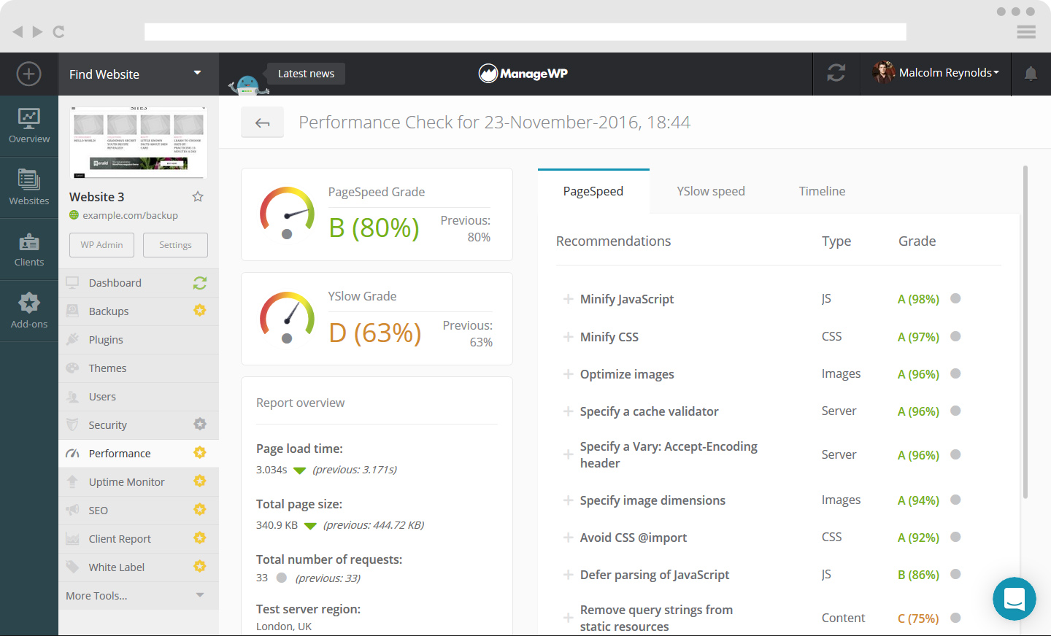Viewport: 1051px width, 636px height.
Task: Click the notification bell
Action: (x=1031, y=74)
